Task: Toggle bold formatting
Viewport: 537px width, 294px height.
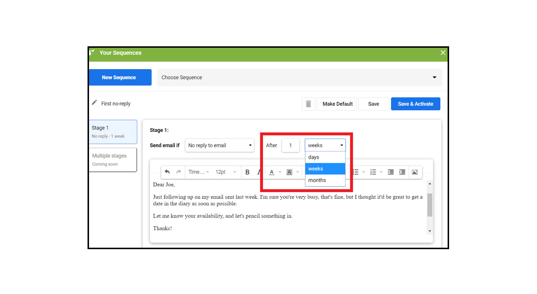Action: pyautogui.click(x=248, y=172)
